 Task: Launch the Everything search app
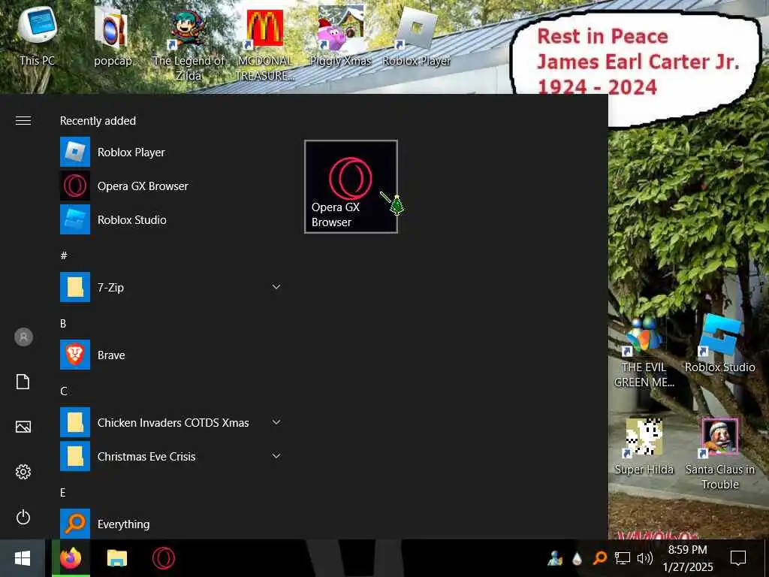click(171, 524)
